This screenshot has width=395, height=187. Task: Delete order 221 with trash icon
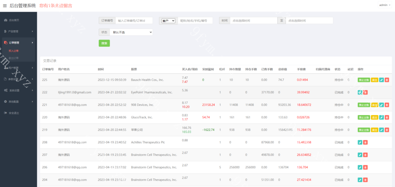[x=387, y=105]
